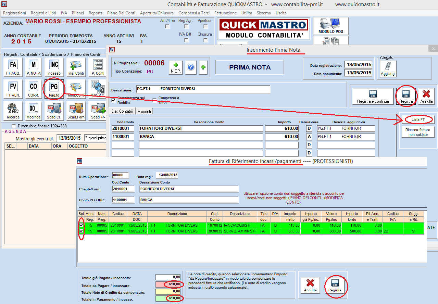Open the Pag.to (PG) payment entry
The image size is (438, 304).
click(54, 89)
